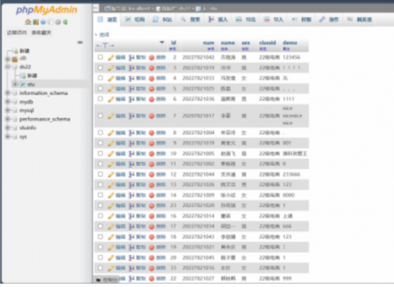Image resolution: width=394 pixels, height=287 pixels.
Task: Expand the information_schema tree node
Action: (x=7, y=93)
